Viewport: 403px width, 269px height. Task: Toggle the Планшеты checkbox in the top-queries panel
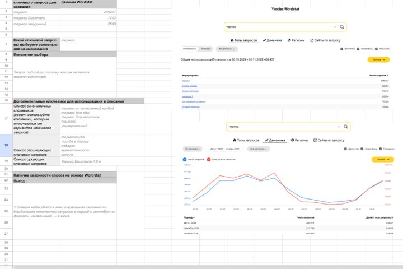[376, 49]
